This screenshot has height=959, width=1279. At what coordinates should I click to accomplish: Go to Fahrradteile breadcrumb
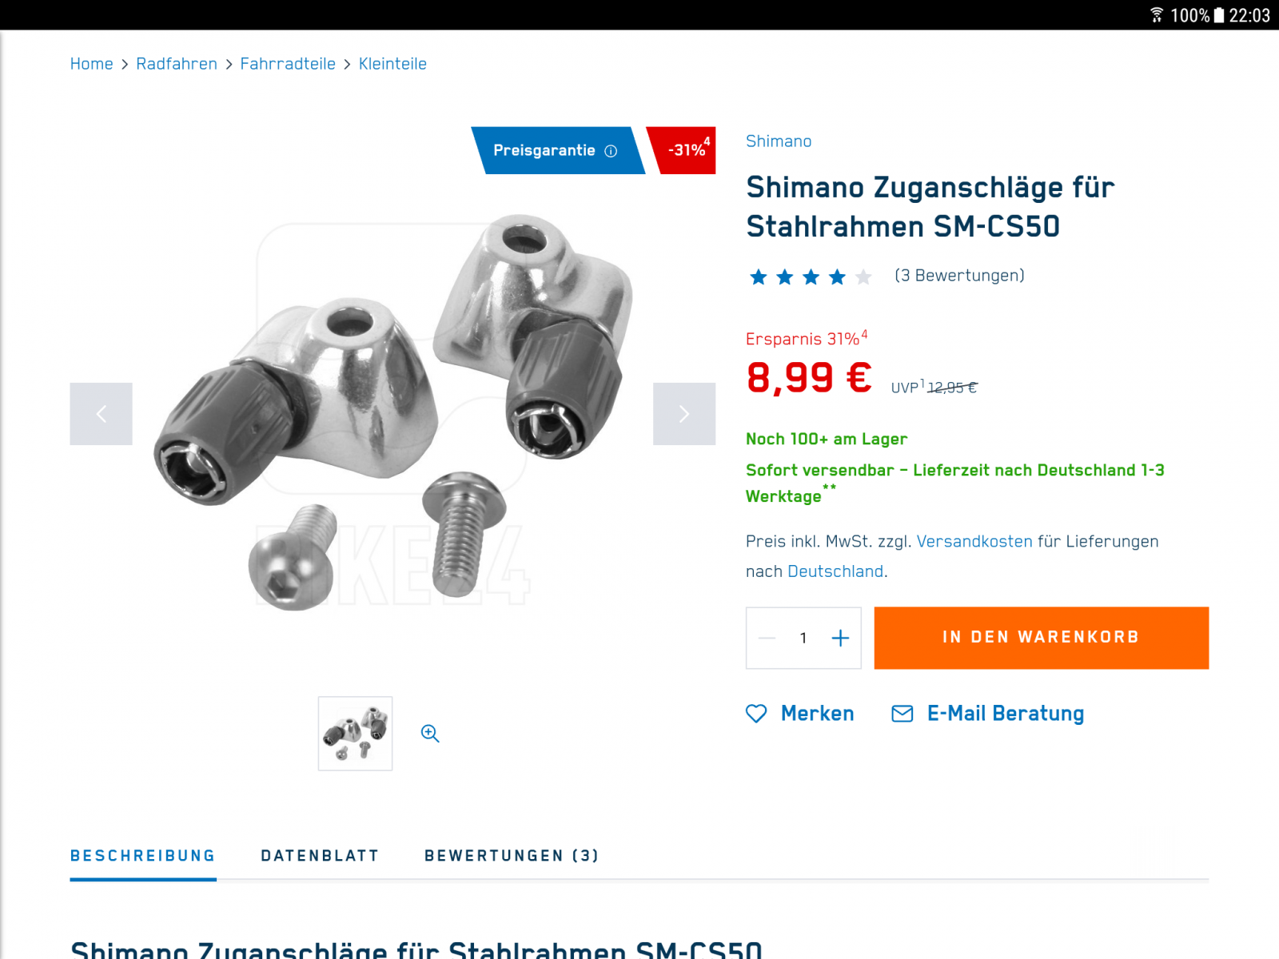pos(288,64)
